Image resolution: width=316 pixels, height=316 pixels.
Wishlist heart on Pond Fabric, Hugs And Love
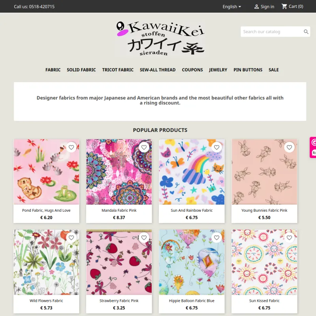click(71, 147)
